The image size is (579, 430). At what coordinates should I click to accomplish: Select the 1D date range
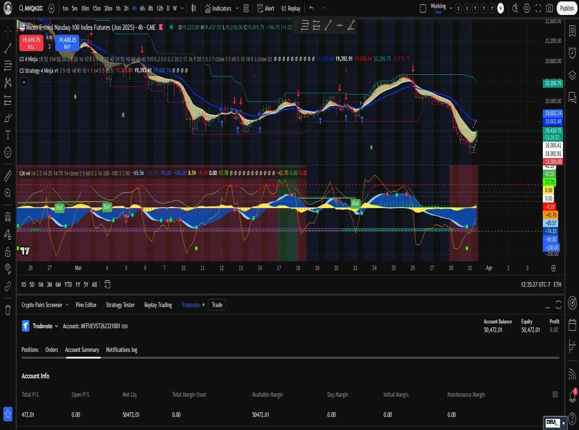click(24, 284)
